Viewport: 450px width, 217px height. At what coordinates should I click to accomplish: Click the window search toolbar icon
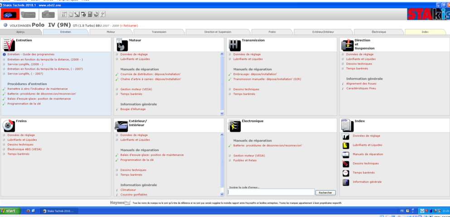coord(83,14)
